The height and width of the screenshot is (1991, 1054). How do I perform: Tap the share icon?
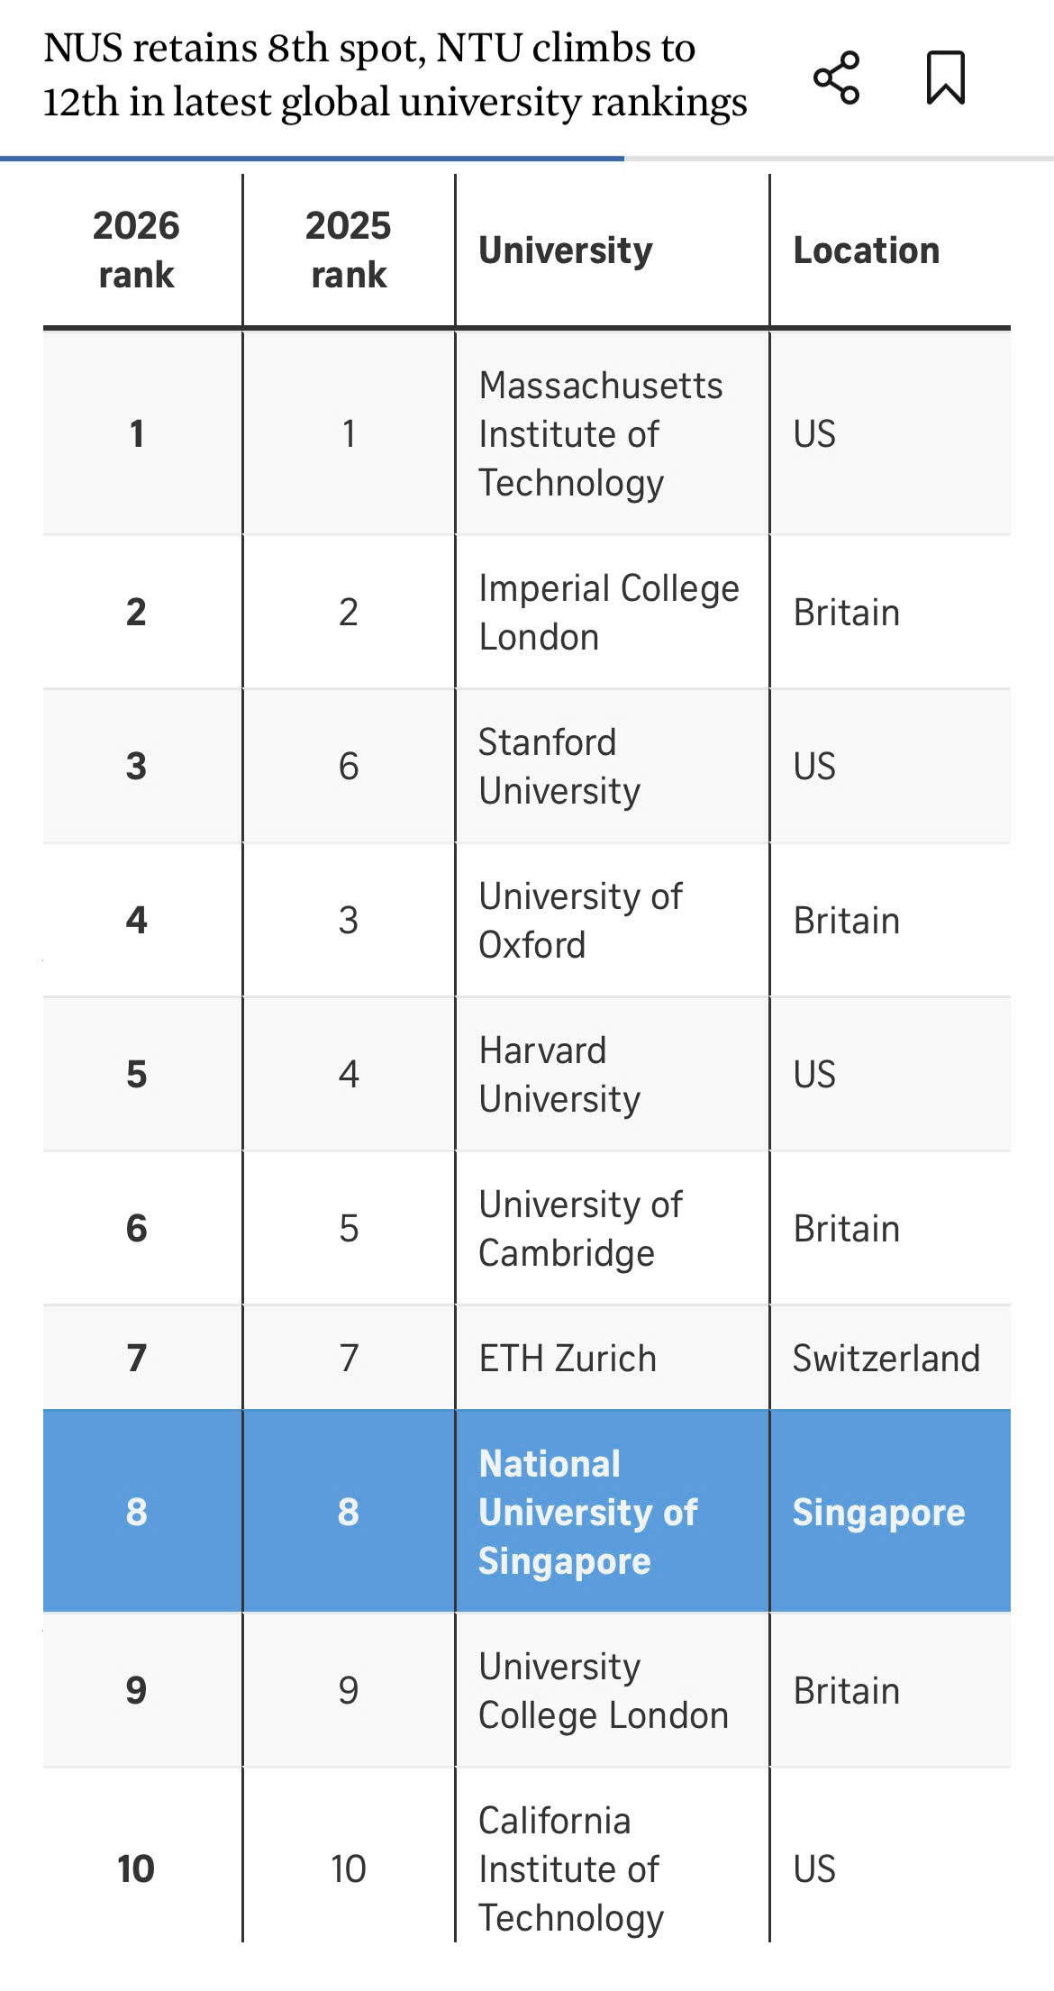836,77
